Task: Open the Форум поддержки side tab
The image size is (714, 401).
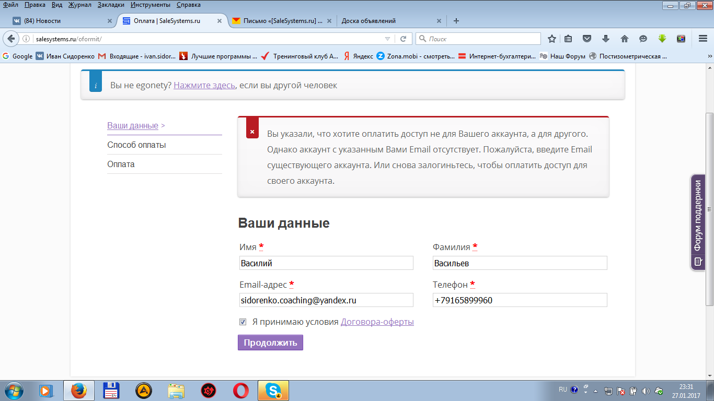Action: tap(698, 222)
